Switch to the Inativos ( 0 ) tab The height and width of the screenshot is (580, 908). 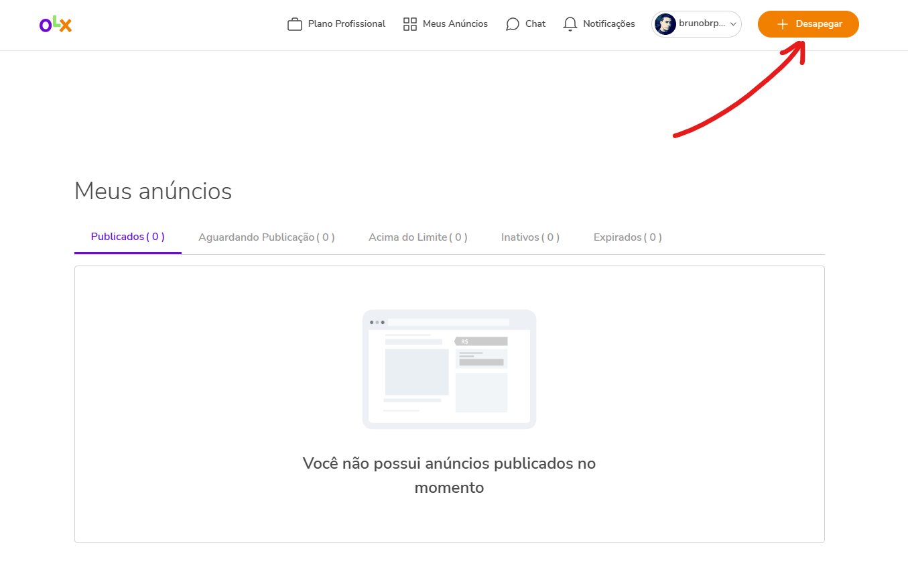pos(531,237)
